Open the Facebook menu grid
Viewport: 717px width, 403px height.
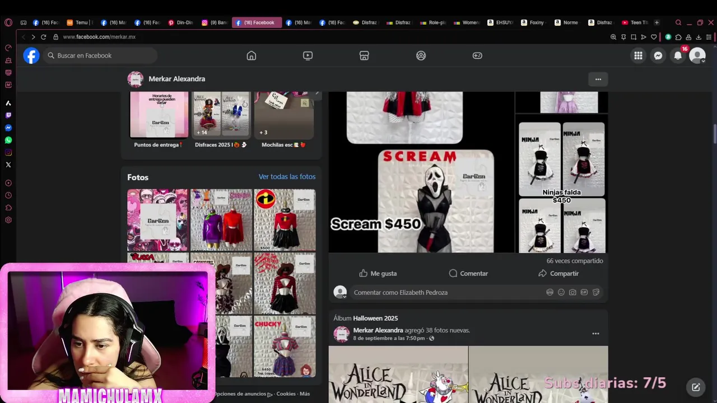point(638,55)
